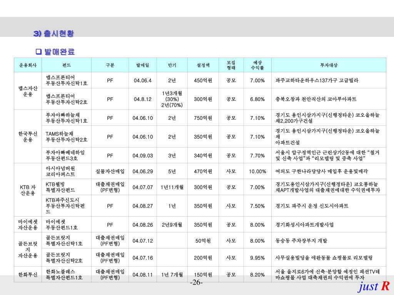Click the '운용회사' column header
The width and height of the screenshot is (394, 295).
point(28,65)
